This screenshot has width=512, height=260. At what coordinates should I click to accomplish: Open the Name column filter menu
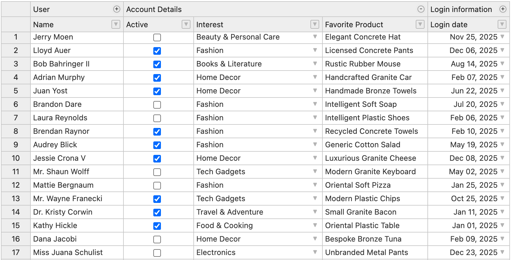click(x=116, y=24)
